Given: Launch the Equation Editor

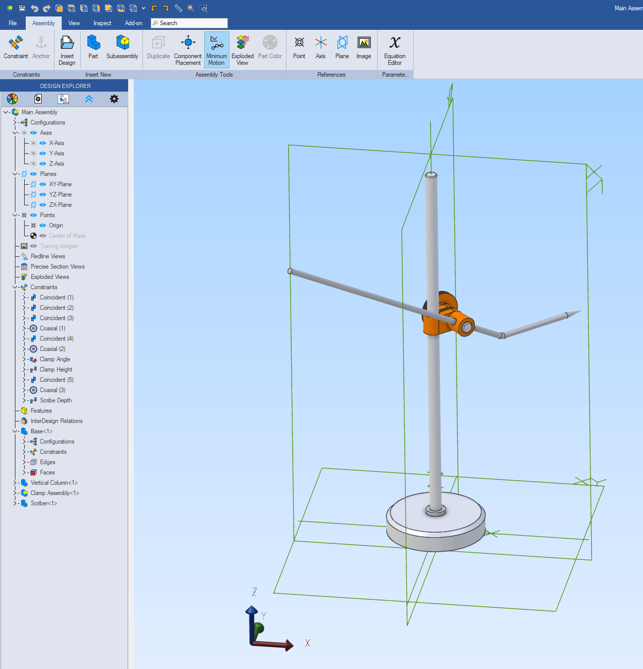Looking at the screenshot, I should [394, 49].
